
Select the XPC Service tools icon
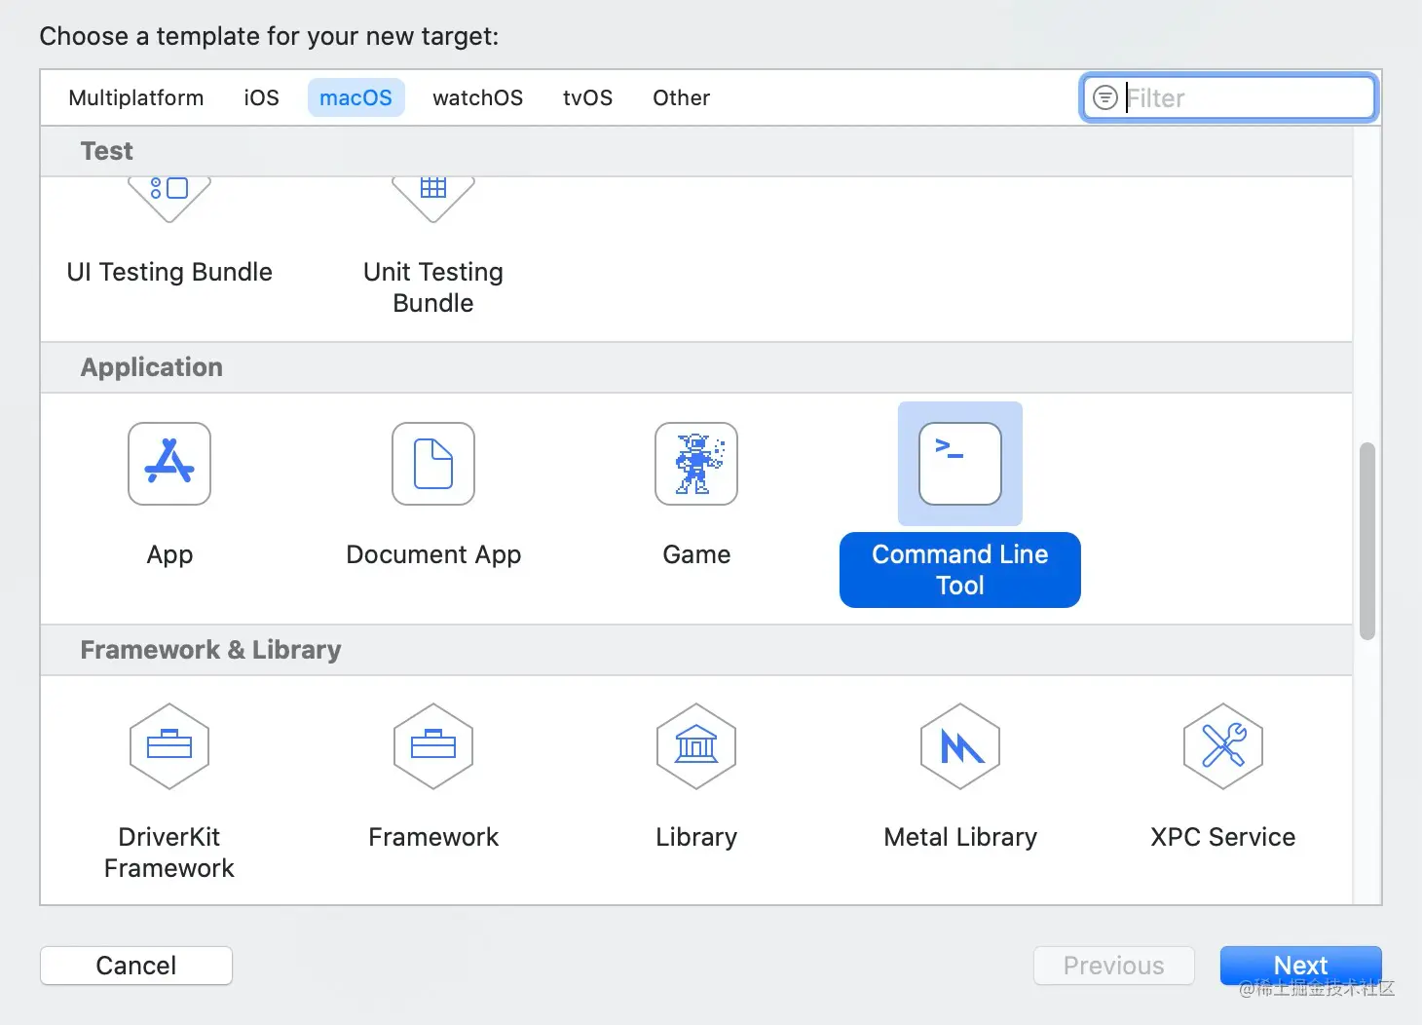[x=1223, y=746]
